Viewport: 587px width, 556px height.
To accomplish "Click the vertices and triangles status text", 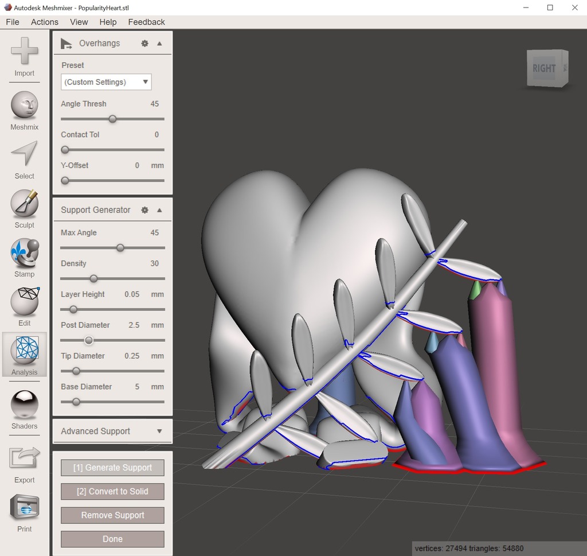I will point(469,549).
